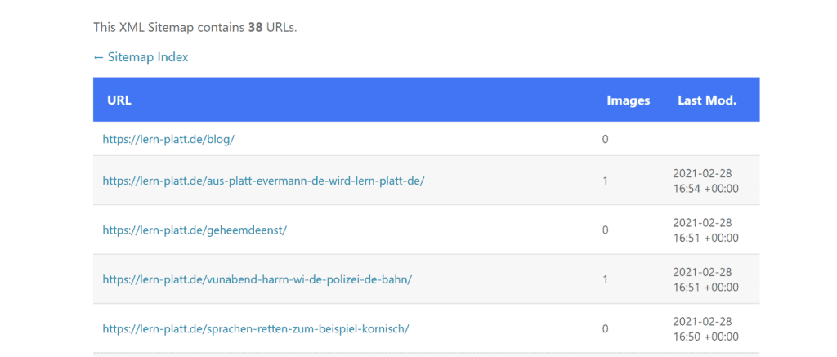Image resolution: width=837 pixels, height=357 pixels.
Task: Select image count for the vunabend-harrn row
Action: pyautogui.click(x=606, y=279)
